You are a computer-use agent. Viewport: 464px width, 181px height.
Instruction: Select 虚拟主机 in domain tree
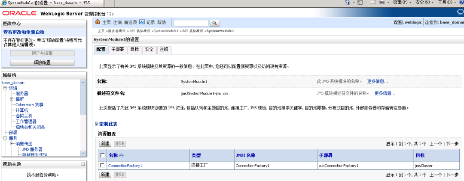pos(24,116)
